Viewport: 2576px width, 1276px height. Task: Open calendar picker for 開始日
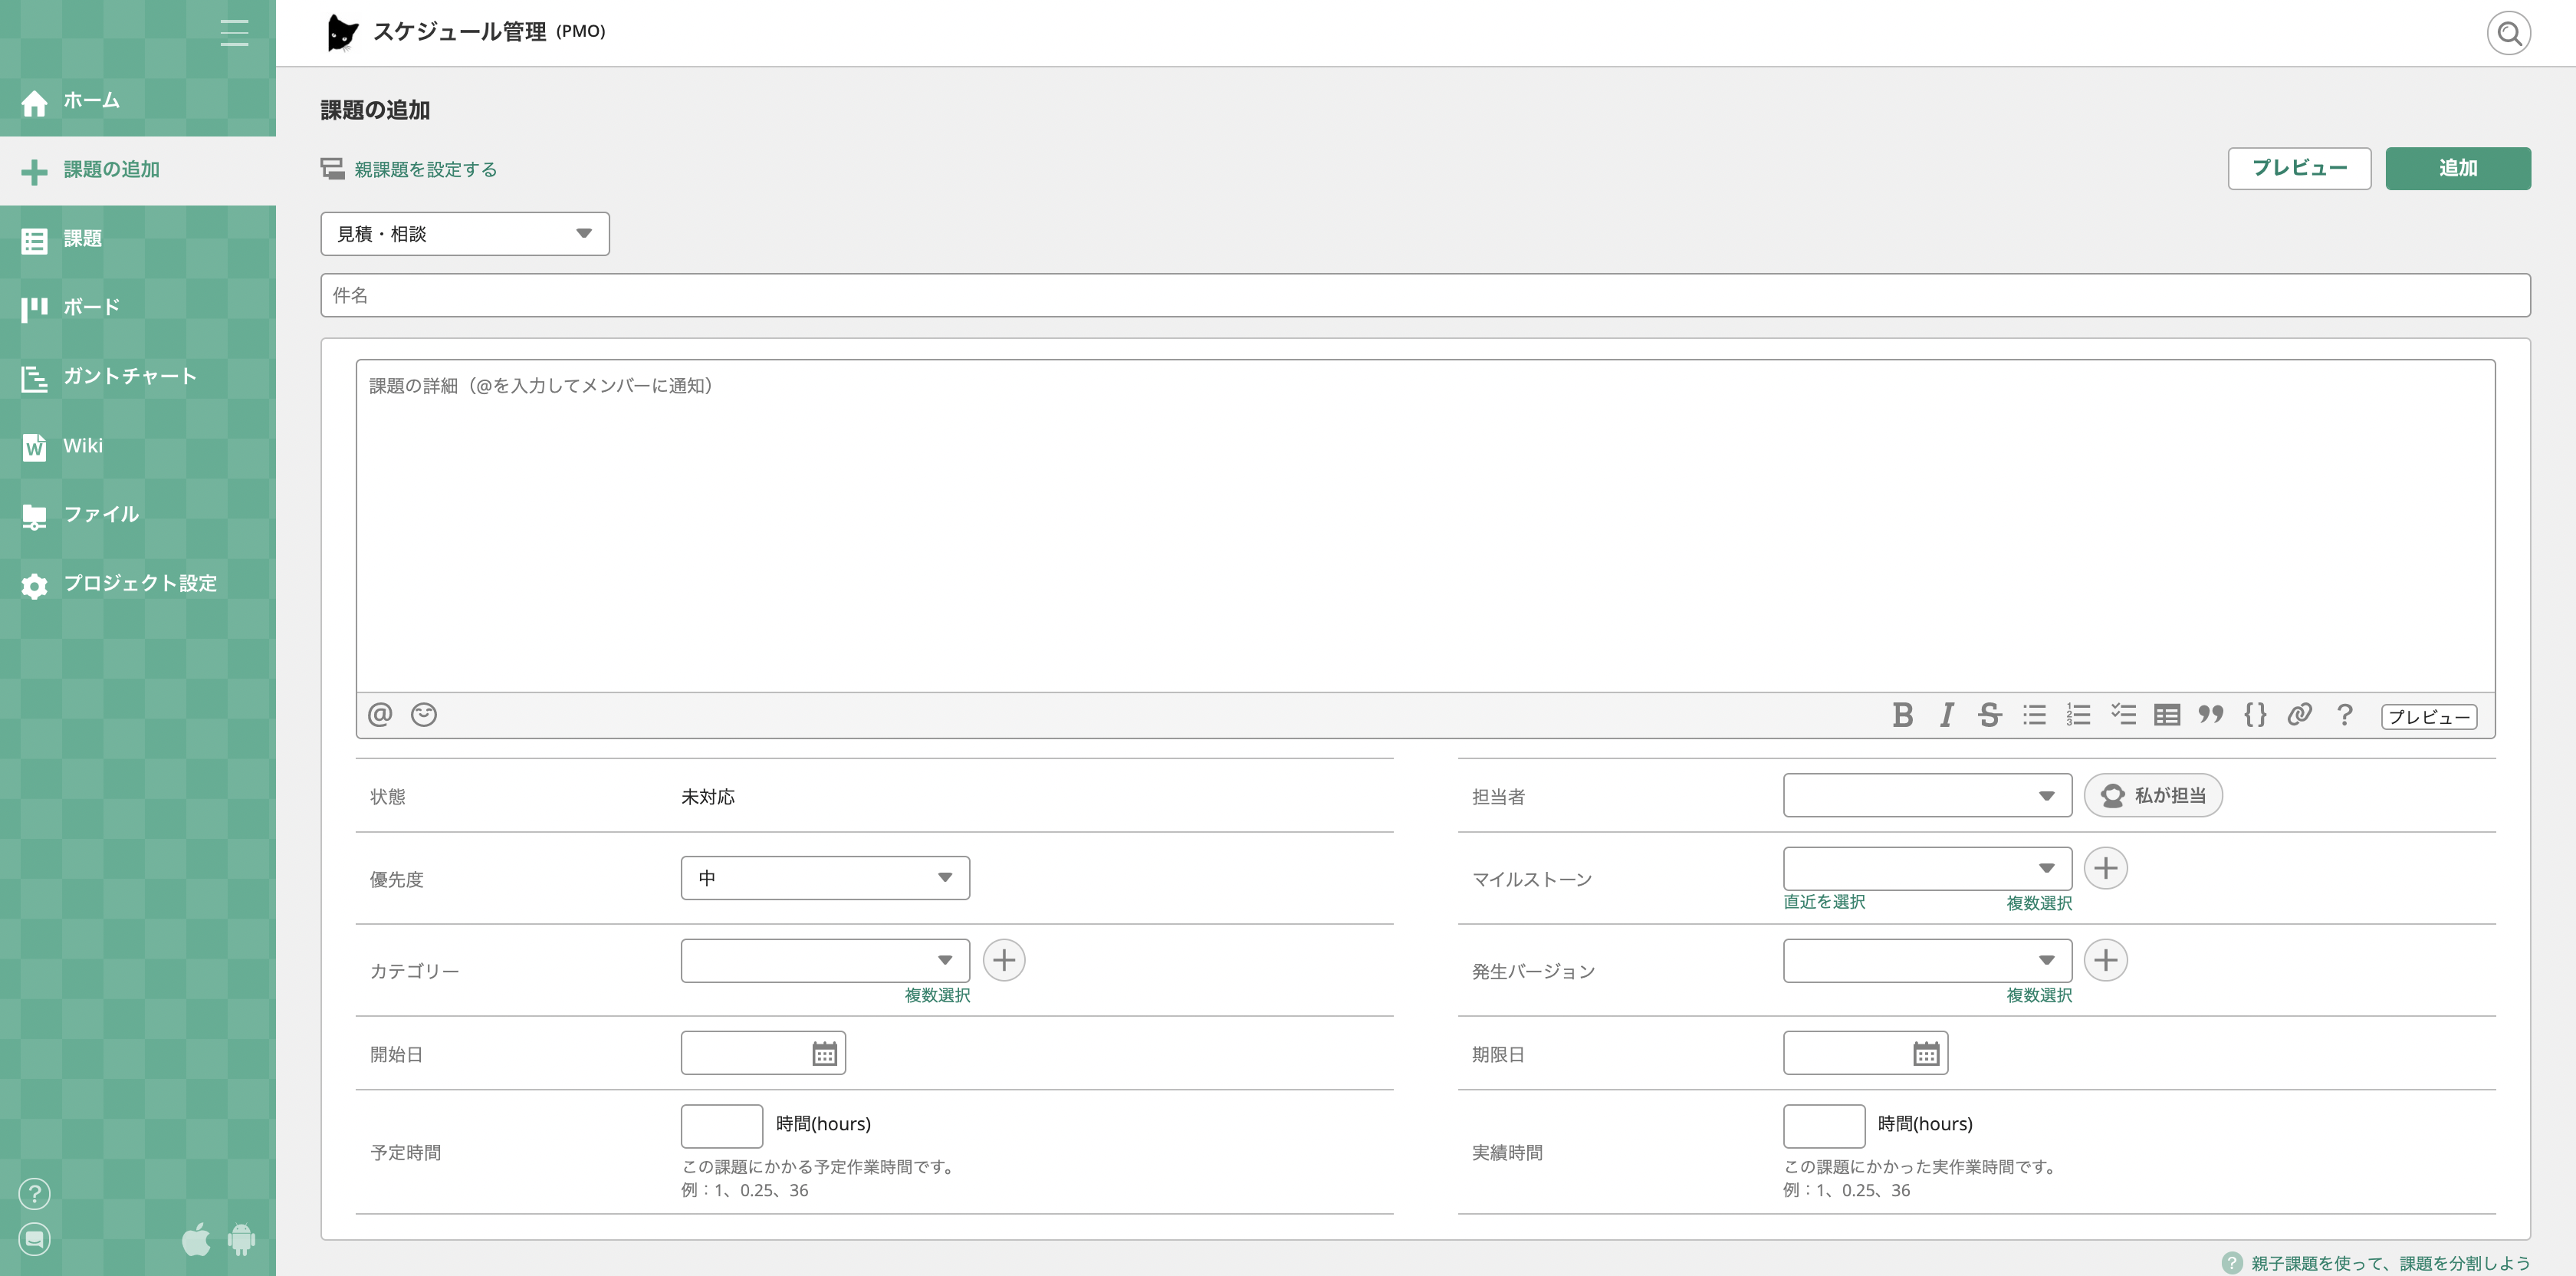[824, 1053]
